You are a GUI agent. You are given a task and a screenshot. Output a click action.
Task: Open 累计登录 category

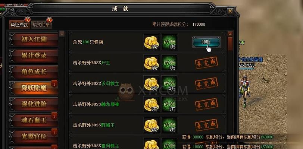34,56
